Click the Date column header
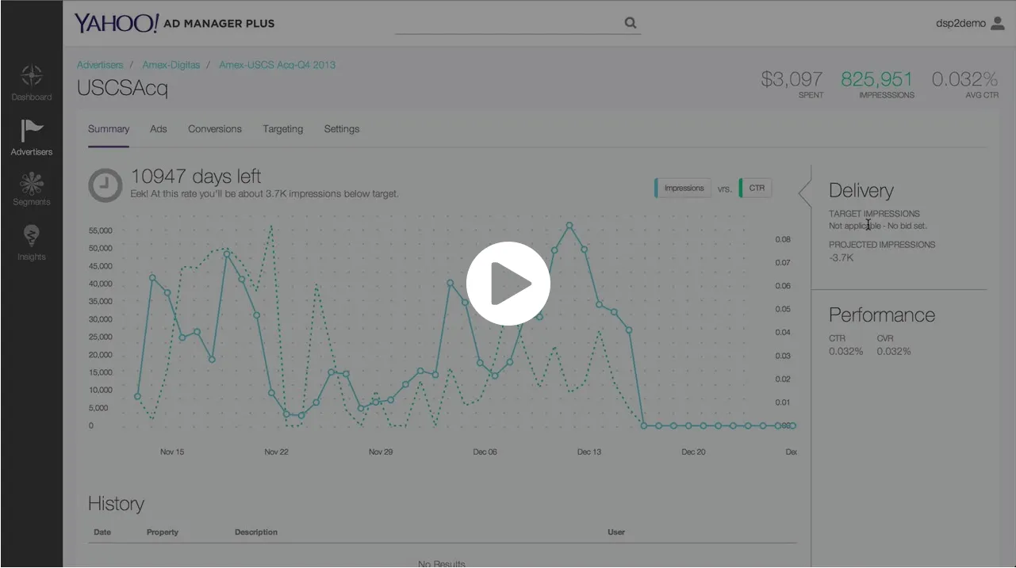Screen dimensions: 1016x568 pyautogui.click(x=102, y=532)
